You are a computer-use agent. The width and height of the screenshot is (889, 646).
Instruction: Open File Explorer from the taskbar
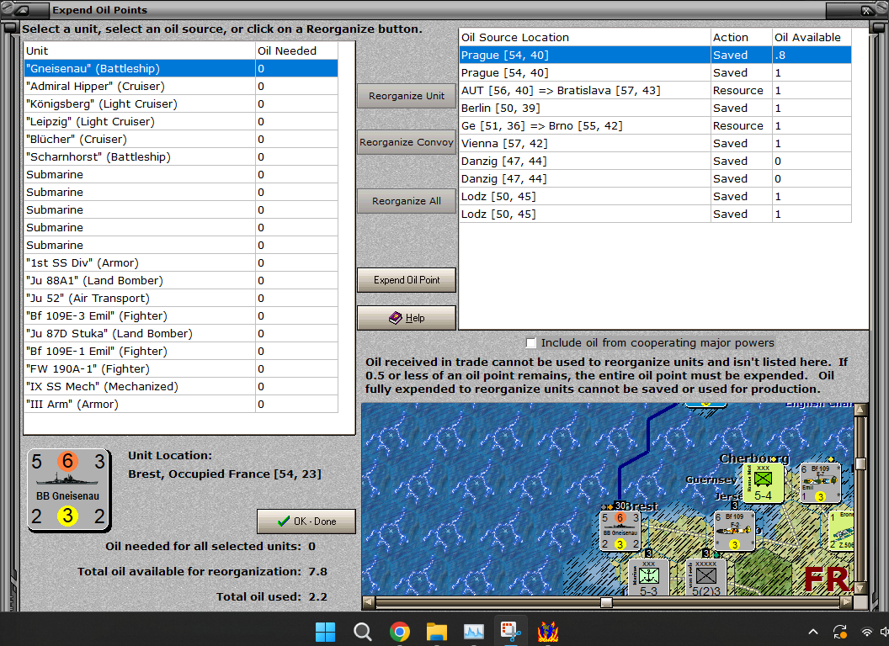click(x=437, y=631)
